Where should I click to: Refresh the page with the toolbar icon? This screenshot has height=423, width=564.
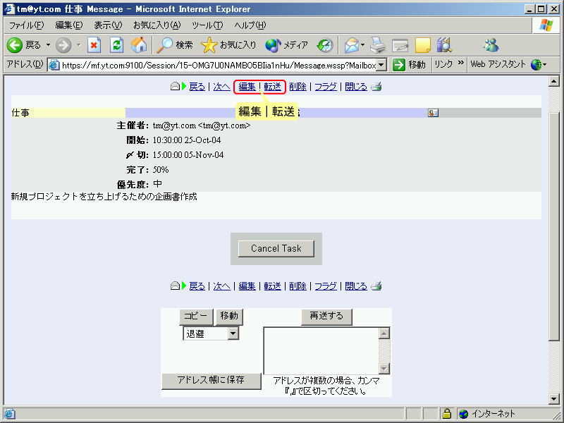coord(116,45)
